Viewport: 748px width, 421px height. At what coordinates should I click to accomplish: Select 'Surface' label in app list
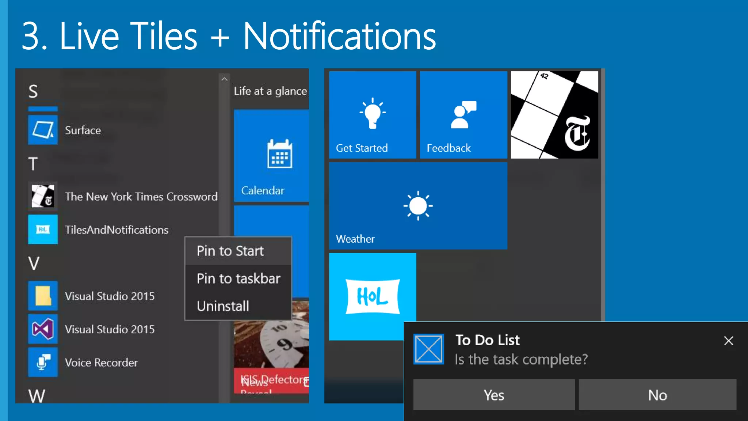coord(83,130)
